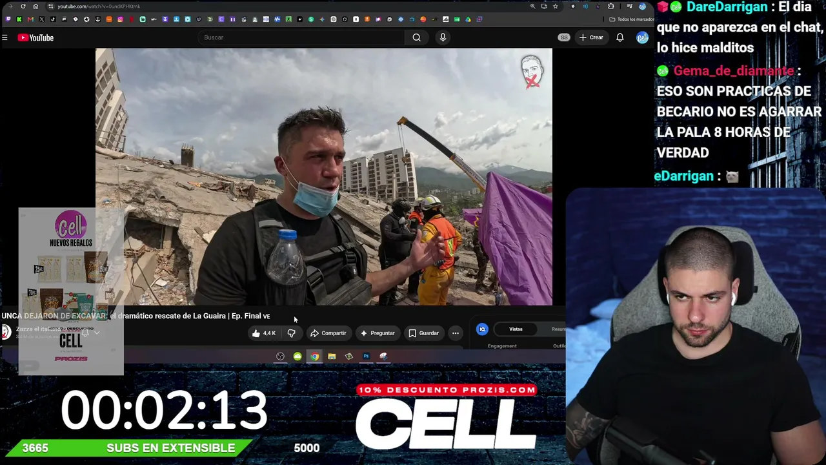The width and height of the screenshot is (826, 465).
Task: Click the Engagement label
Action: click(502, 346)
